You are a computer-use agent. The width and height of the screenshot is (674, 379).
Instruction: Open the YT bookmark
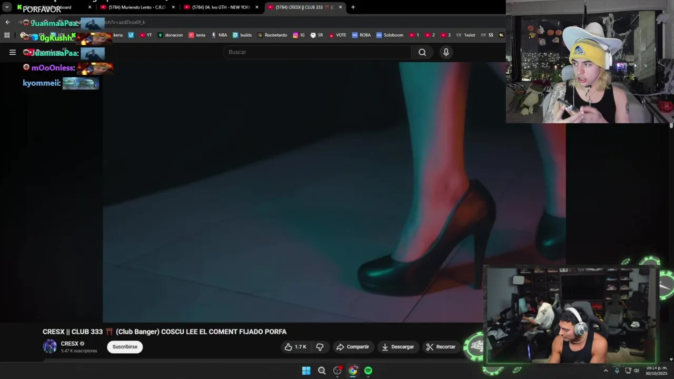tap(146, 35)
